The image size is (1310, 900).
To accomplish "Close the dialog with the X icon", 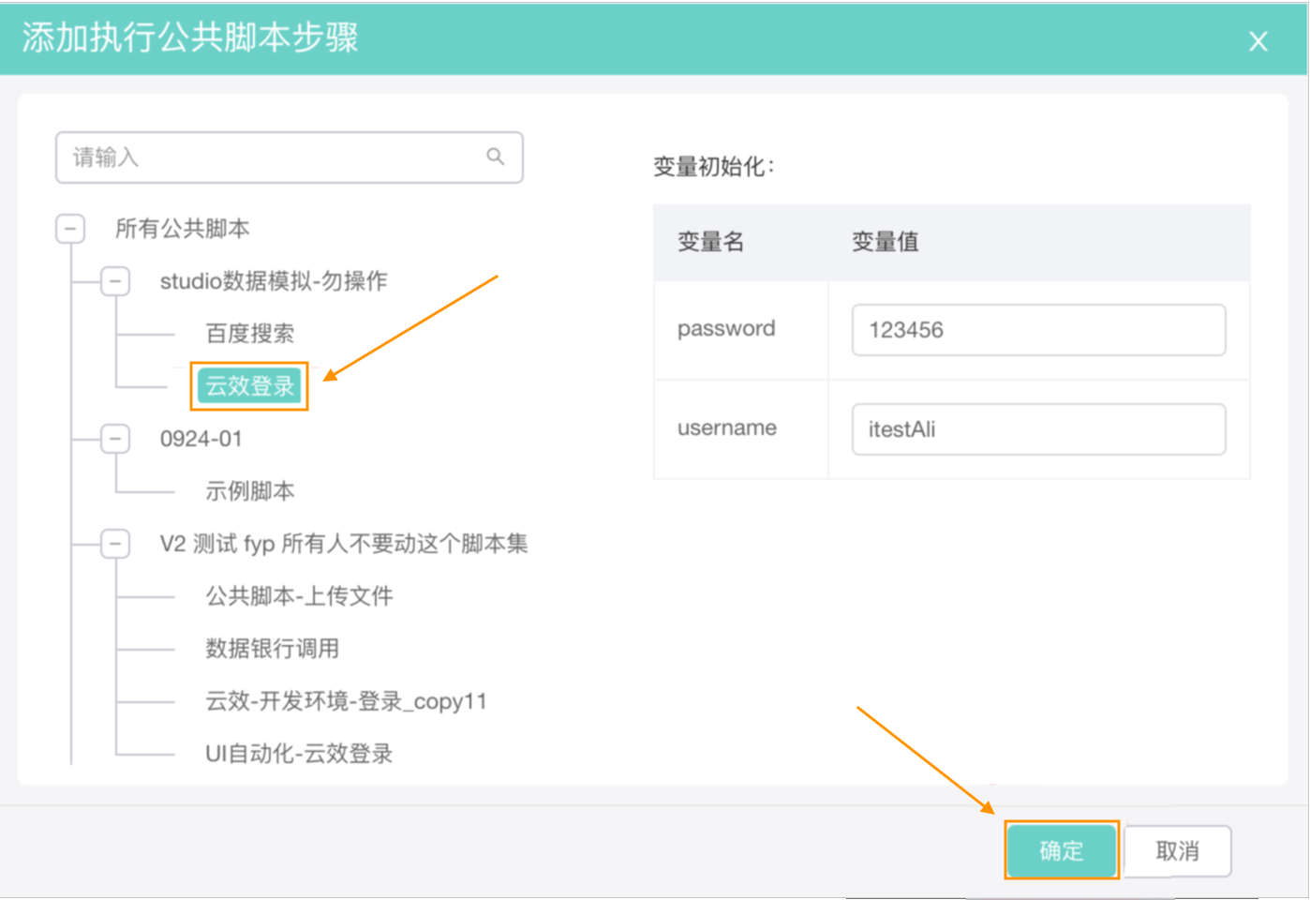I will (1258, 41).
